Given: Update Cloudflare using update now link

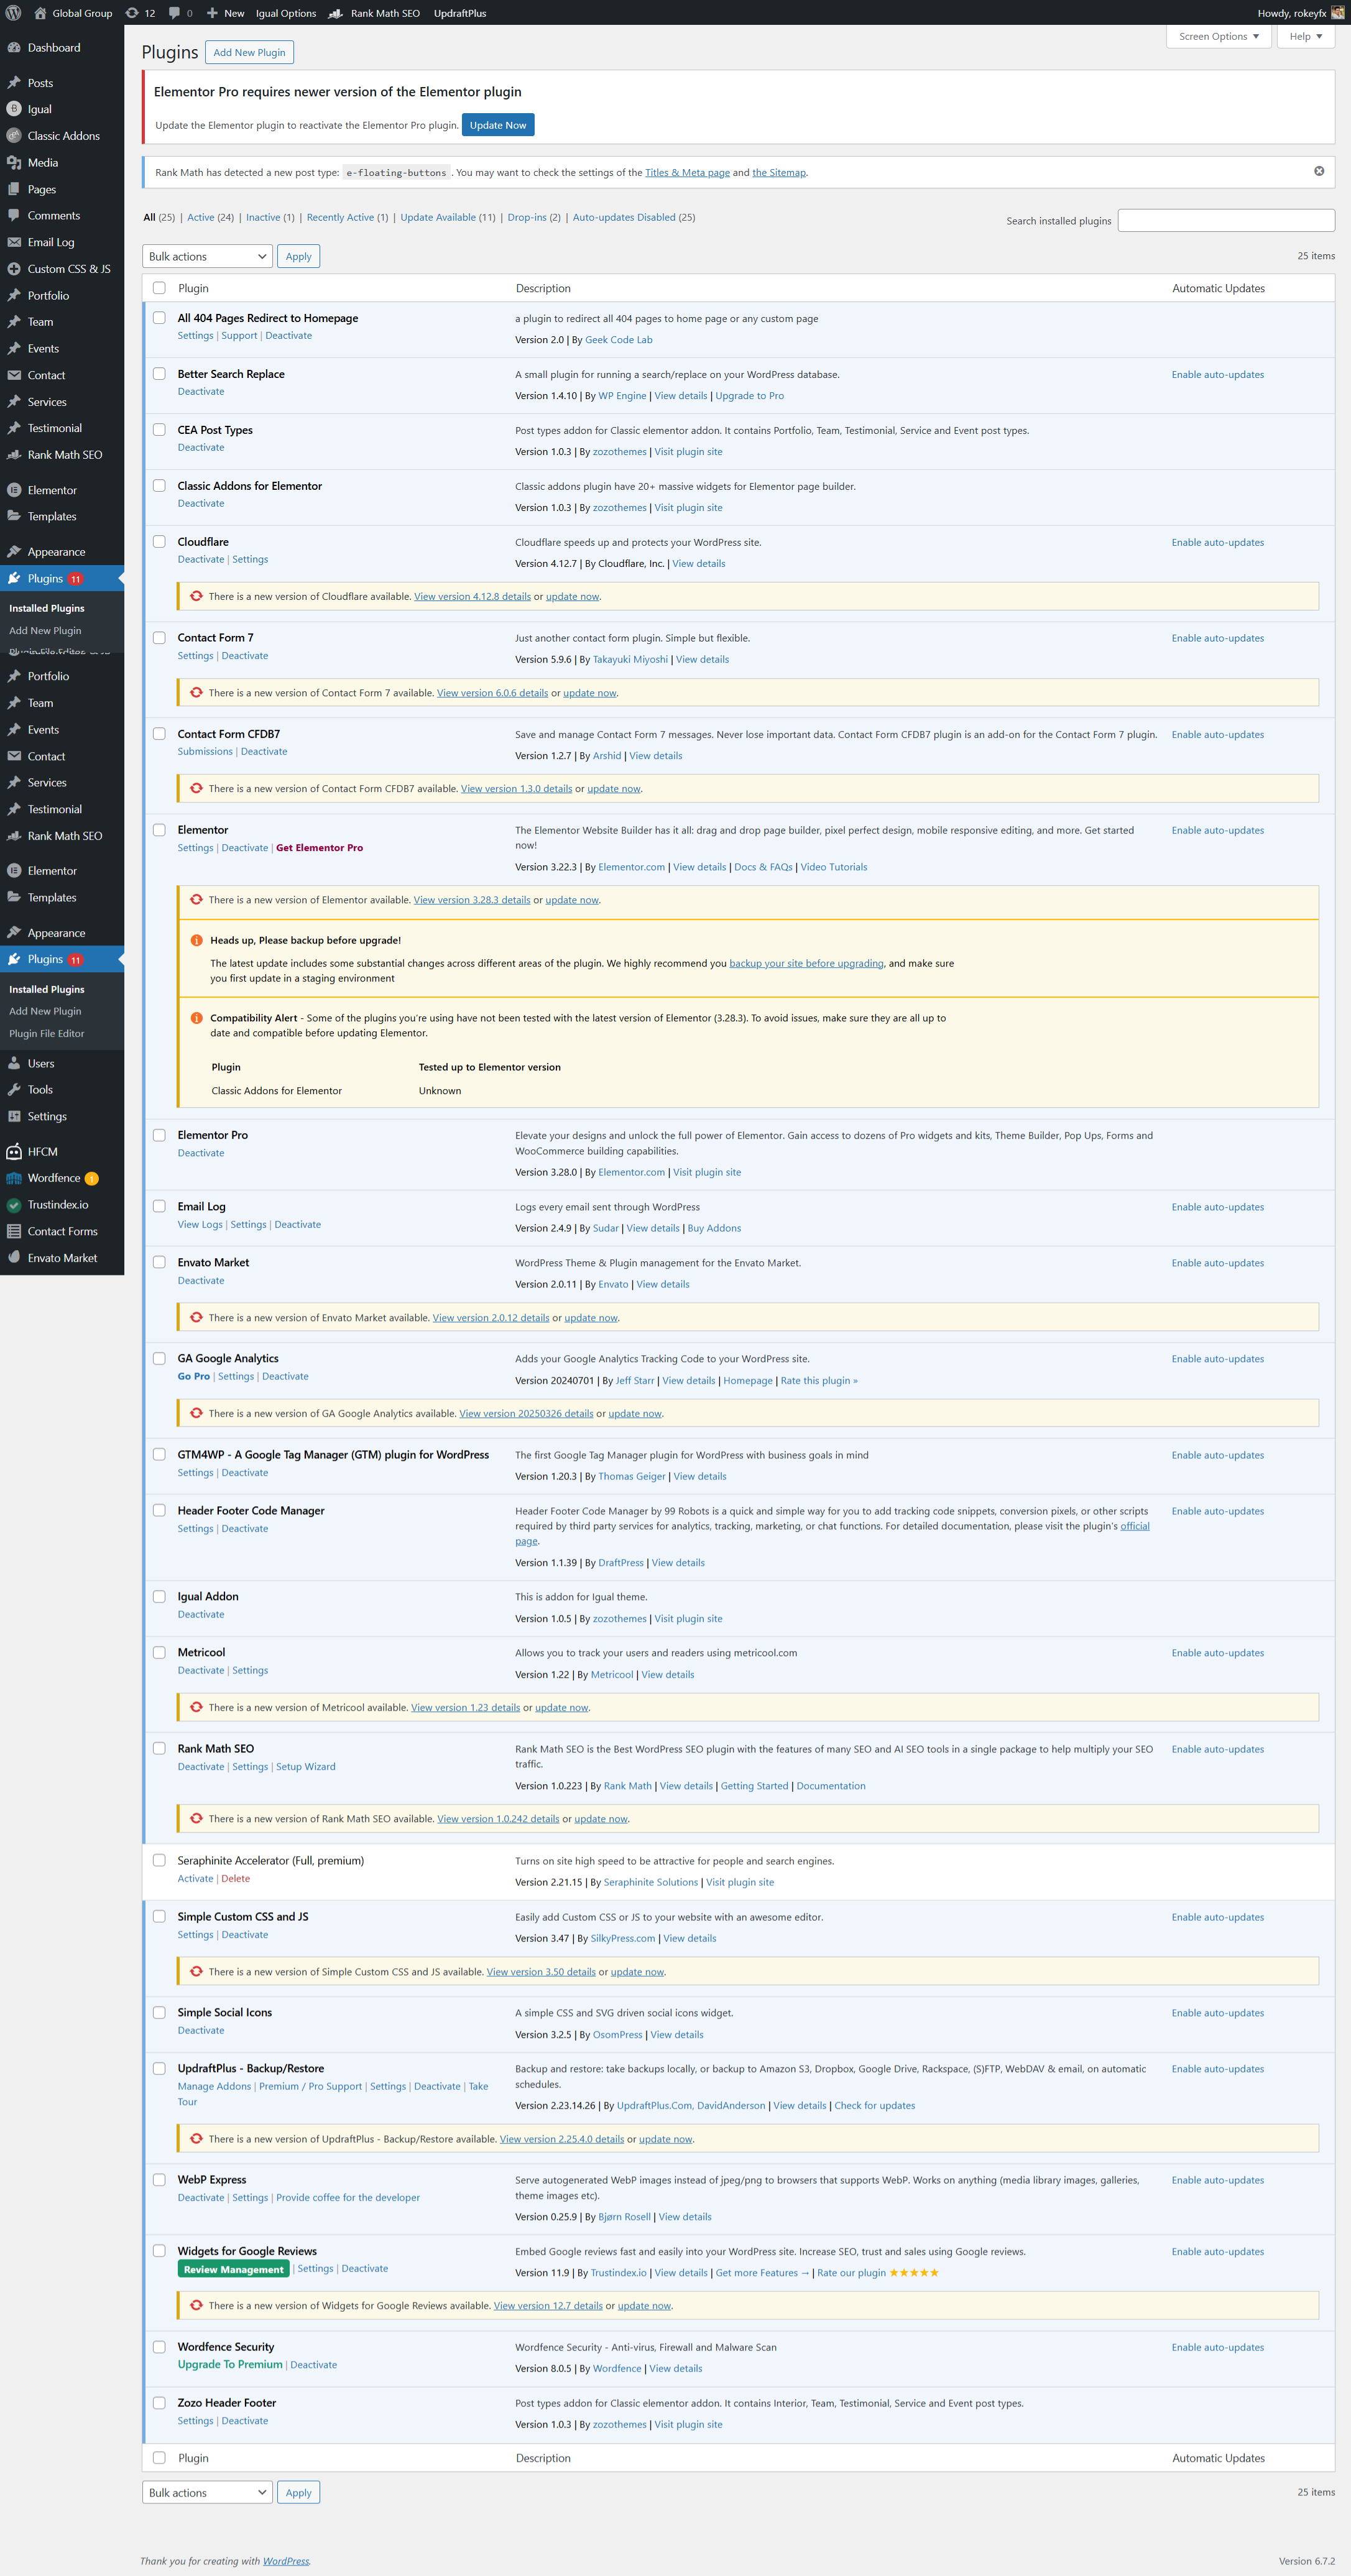Looking at the screenshot, I should coord(572,596).
